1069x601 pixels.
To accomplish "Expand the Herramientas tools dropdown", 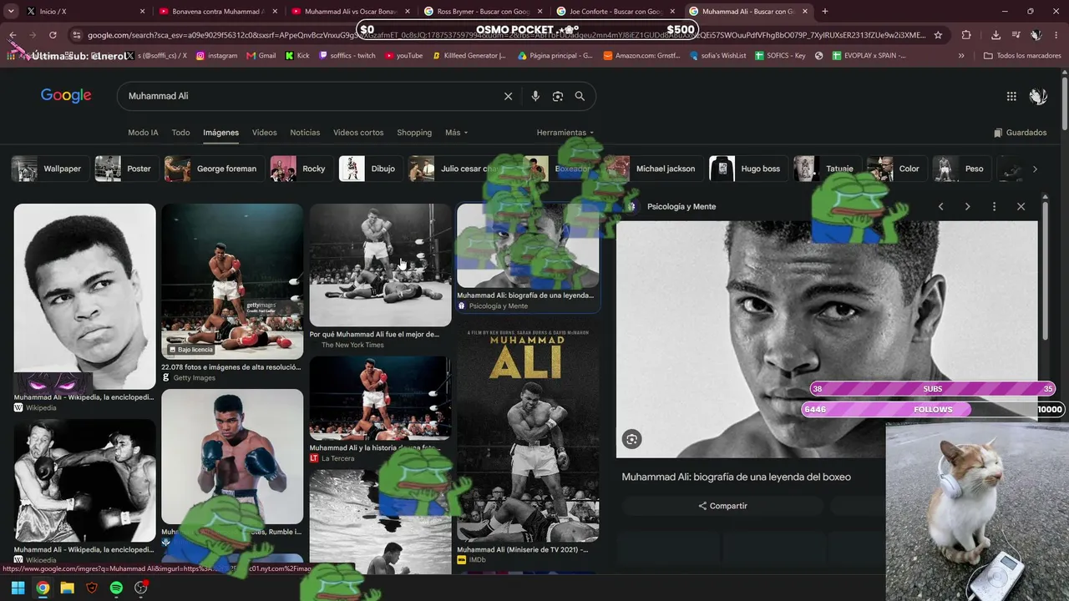I will pos(565,133).
